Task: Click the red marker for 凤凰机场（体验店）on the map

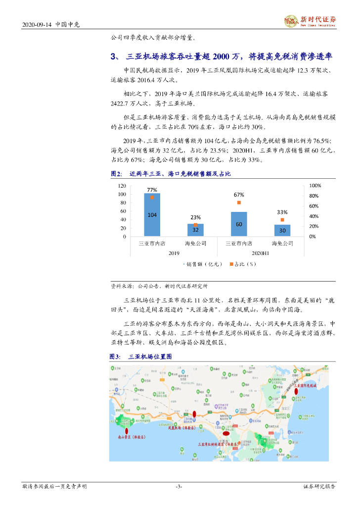Action: pyautogui.click(x=194, y=414)
